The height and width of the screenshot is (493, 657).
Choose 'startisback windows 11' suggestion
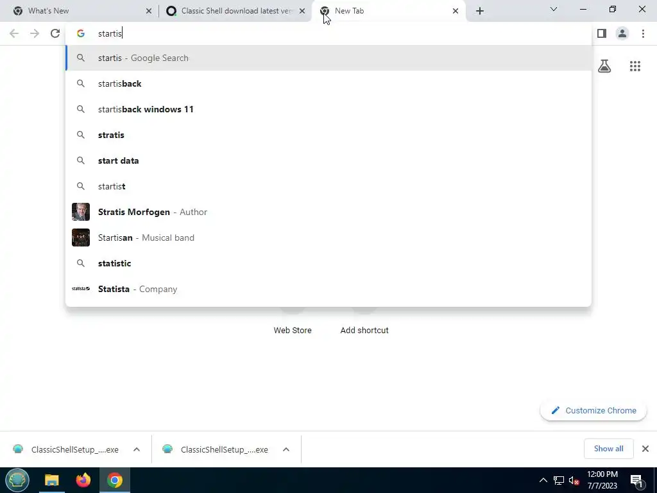tap(328, 109)
